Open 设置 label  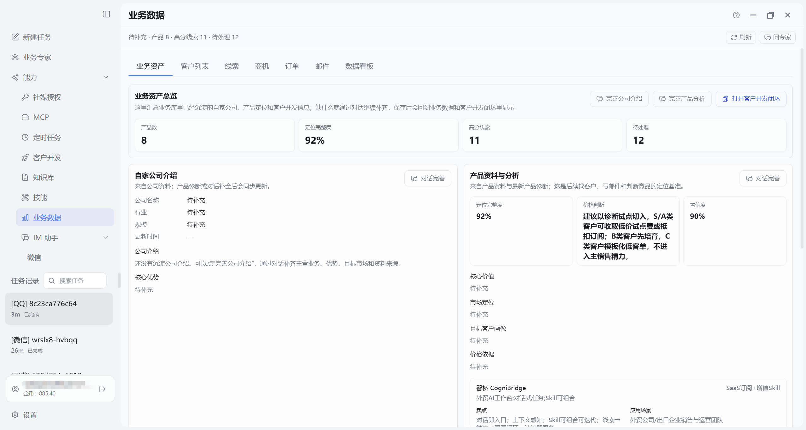(x=30, y=415)
